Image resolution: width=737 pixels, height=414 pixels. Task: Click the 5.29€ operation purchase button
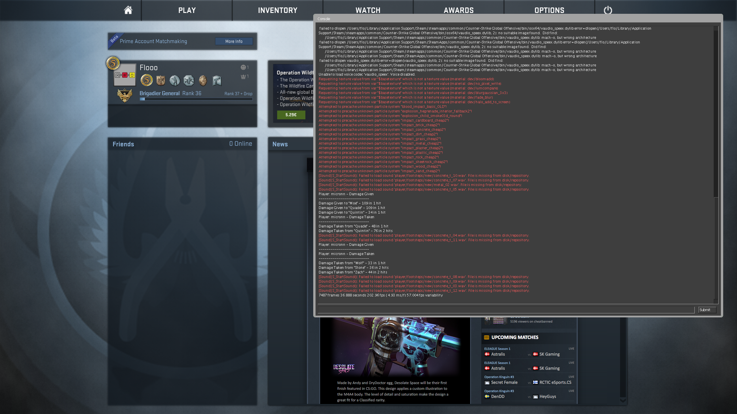291,115
